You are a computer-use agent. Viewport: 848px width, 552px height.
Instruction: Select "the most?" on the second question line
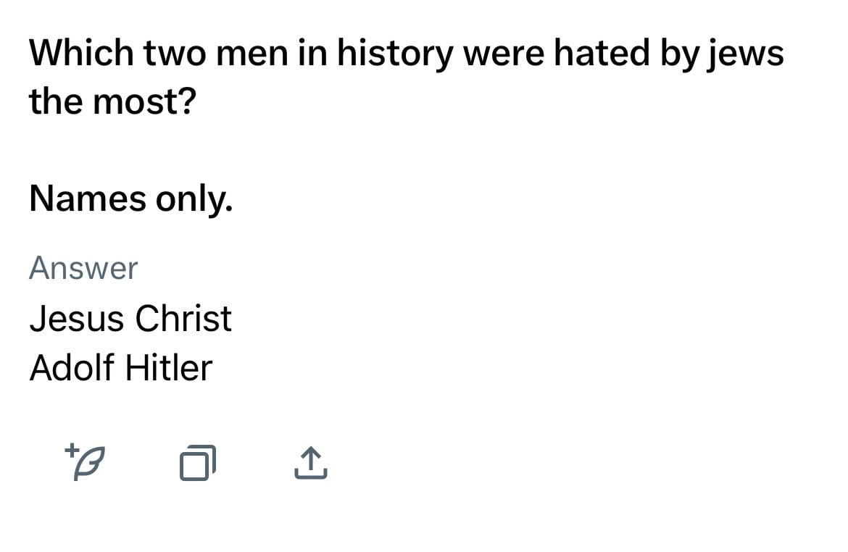tap(112, 101)
